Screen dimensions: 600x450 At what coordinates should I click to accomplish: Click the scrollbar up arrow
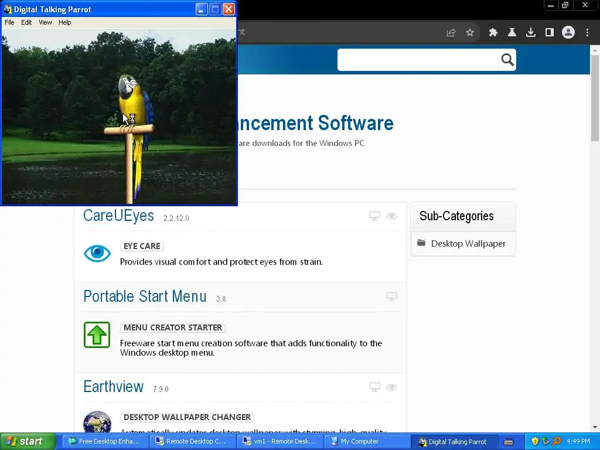595,50
